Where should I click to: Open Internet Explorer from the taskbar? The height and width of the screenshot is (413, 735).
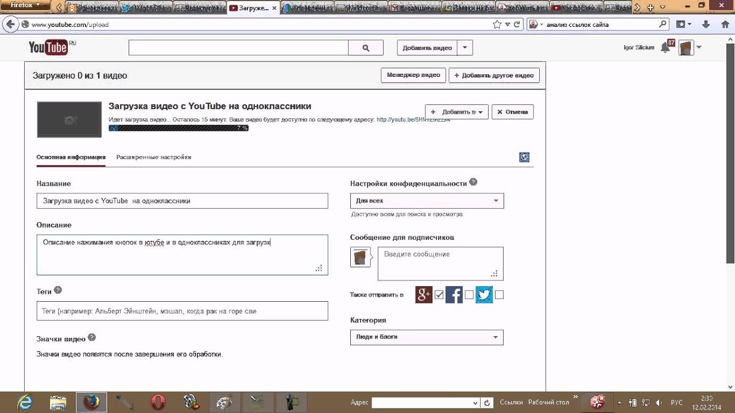(x=24, y=402)
